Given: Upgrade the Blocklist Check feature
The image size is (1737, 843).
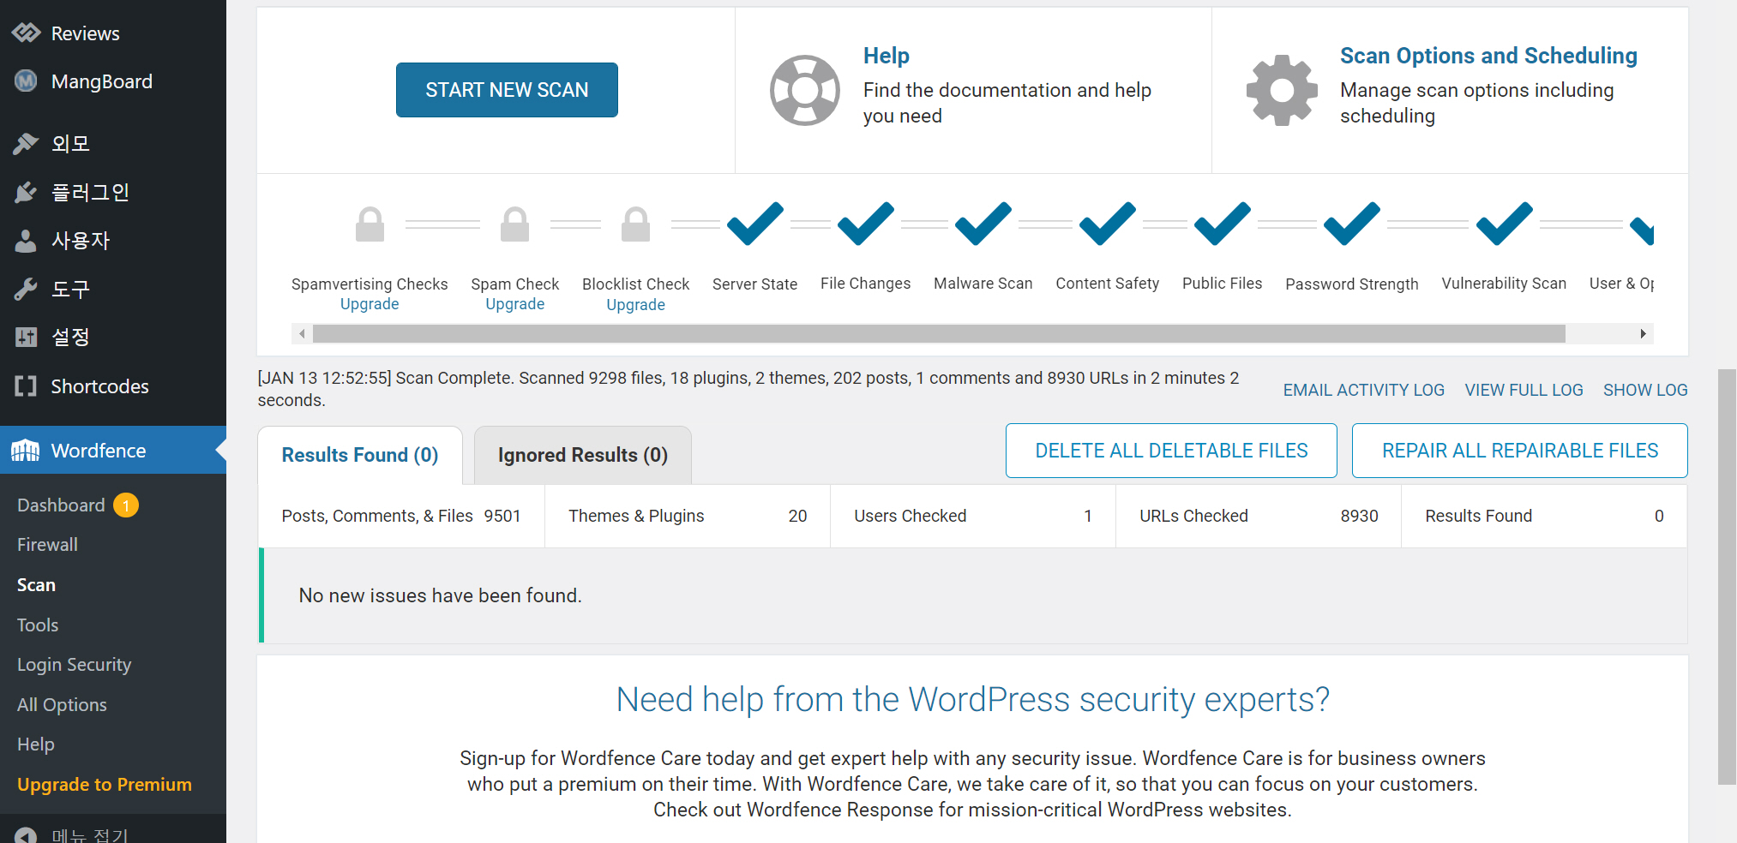Looking at the screenshot, I should pyautogui.click(x=635, y=305).
